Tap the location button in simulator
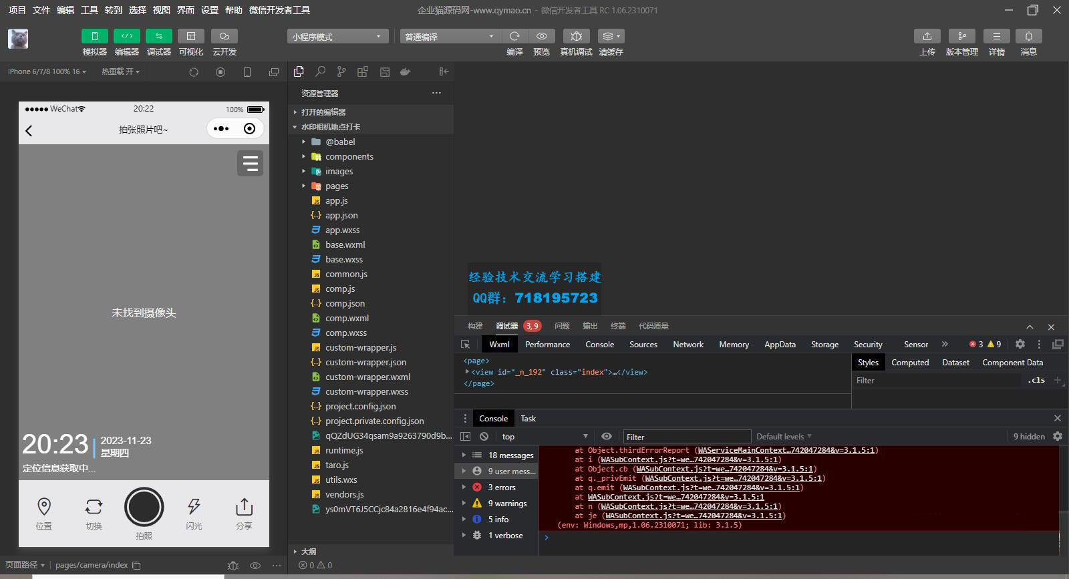1069x579 pixels. [43, 513]
